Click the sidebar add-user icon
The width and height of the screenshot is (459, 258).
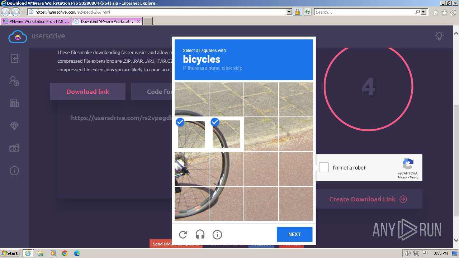[x=14, y=81]
